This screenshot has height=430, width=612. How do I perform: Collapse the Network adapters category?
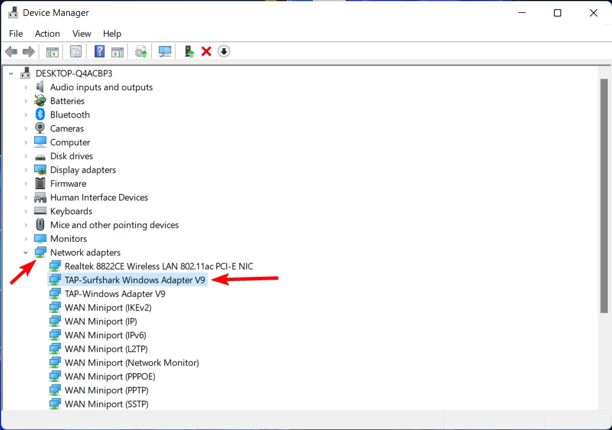pyautogui.click(x=26, y=252)
